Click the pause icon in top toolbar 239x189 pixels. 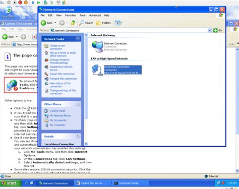click(33, 3)
